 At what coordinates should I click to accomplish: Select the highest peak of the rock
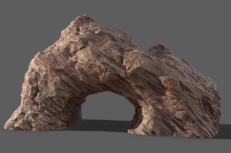click(x=85, y=18)
